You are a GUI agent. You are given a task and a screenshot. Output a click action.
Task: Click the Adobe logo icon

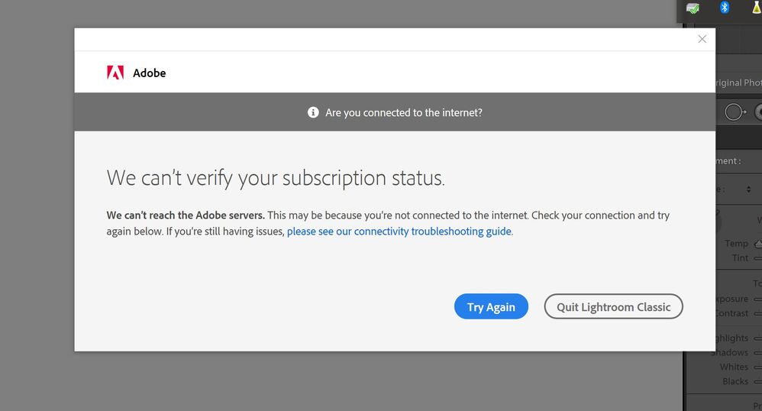(x=115, y=73)
